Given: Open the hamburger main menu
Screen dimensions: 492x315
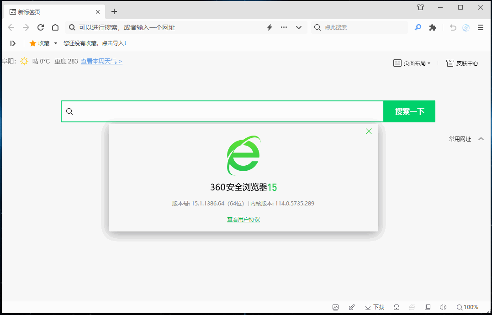Looking at the screenshot, I should tap(481, 27).
